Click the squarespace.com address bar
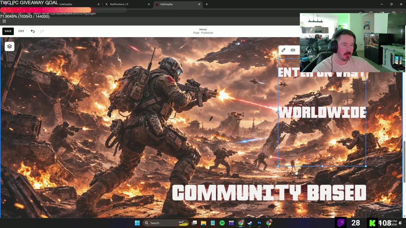 coord(64,13)
